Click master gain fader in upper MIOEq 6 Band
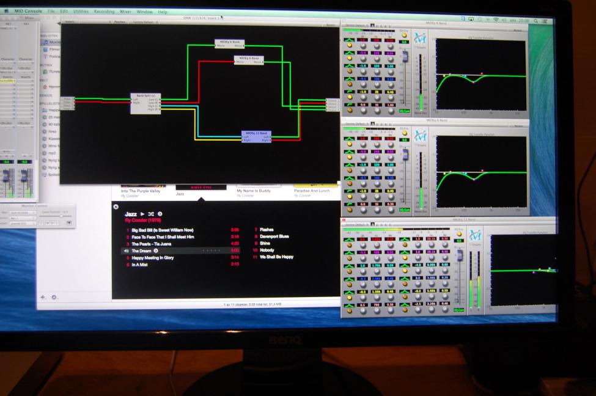This screenshot has height=396, width=596. (x=405, y=57)
